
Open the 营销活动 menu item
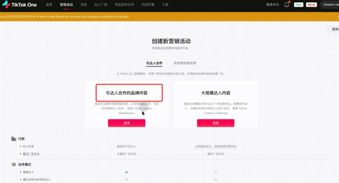tap(66, 5)
